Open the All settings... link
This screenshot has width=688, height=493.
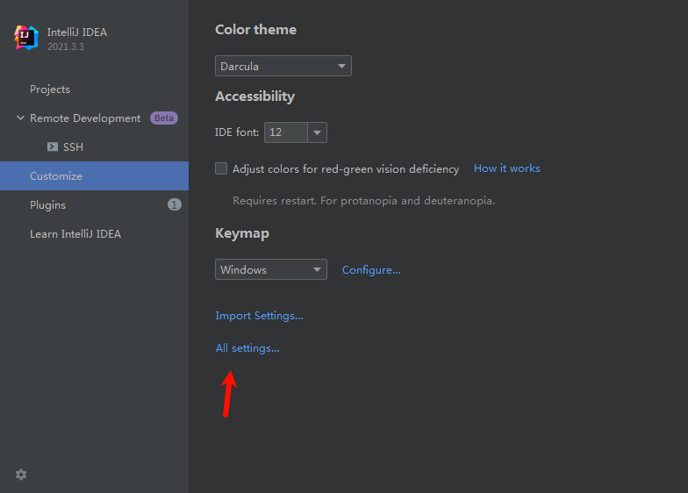click(x=247, y=348)
